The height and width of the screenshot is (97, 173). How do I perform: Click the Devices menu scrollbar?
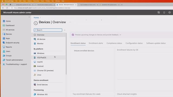coord(66,54)
